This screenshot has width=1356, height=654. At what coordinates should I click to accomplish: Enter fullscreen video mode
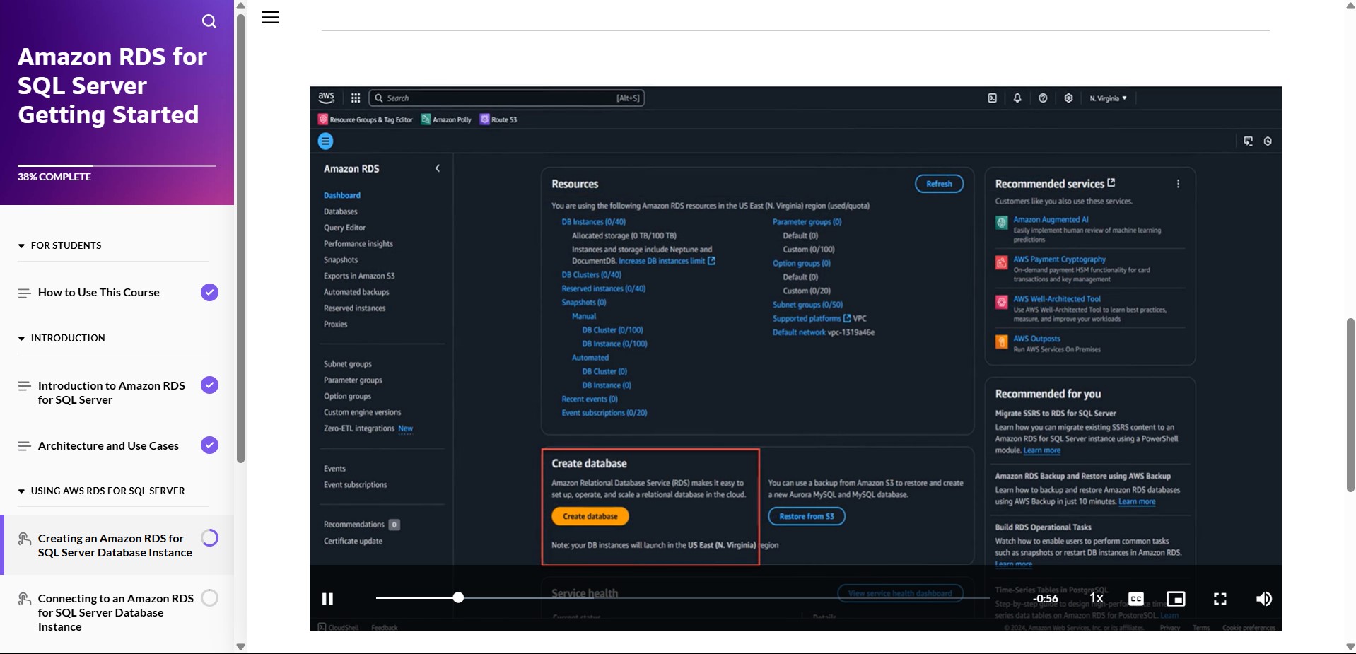(1220, 599)
